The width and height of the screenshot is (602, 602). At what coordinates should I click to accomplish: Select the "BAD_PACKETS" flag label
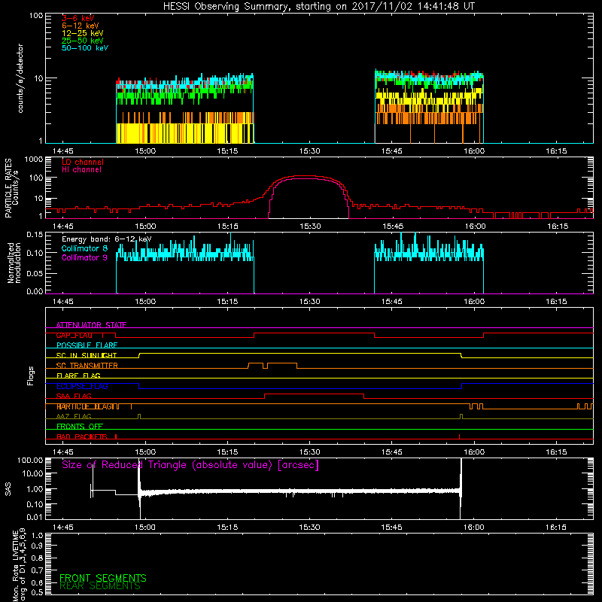[x=82, y=436]
